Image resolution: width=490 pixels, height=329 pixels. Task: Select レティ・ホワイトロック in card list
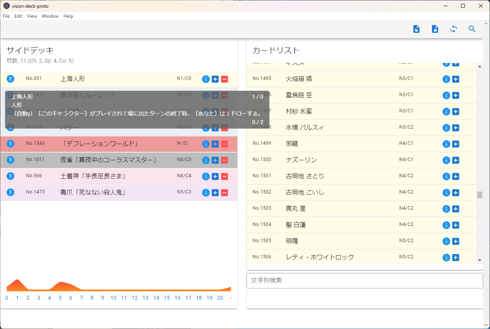point(320,257)
